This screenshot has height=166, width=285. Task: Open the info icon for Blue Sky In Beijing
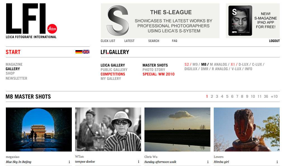pyautogui.click(x=69, y=162)
